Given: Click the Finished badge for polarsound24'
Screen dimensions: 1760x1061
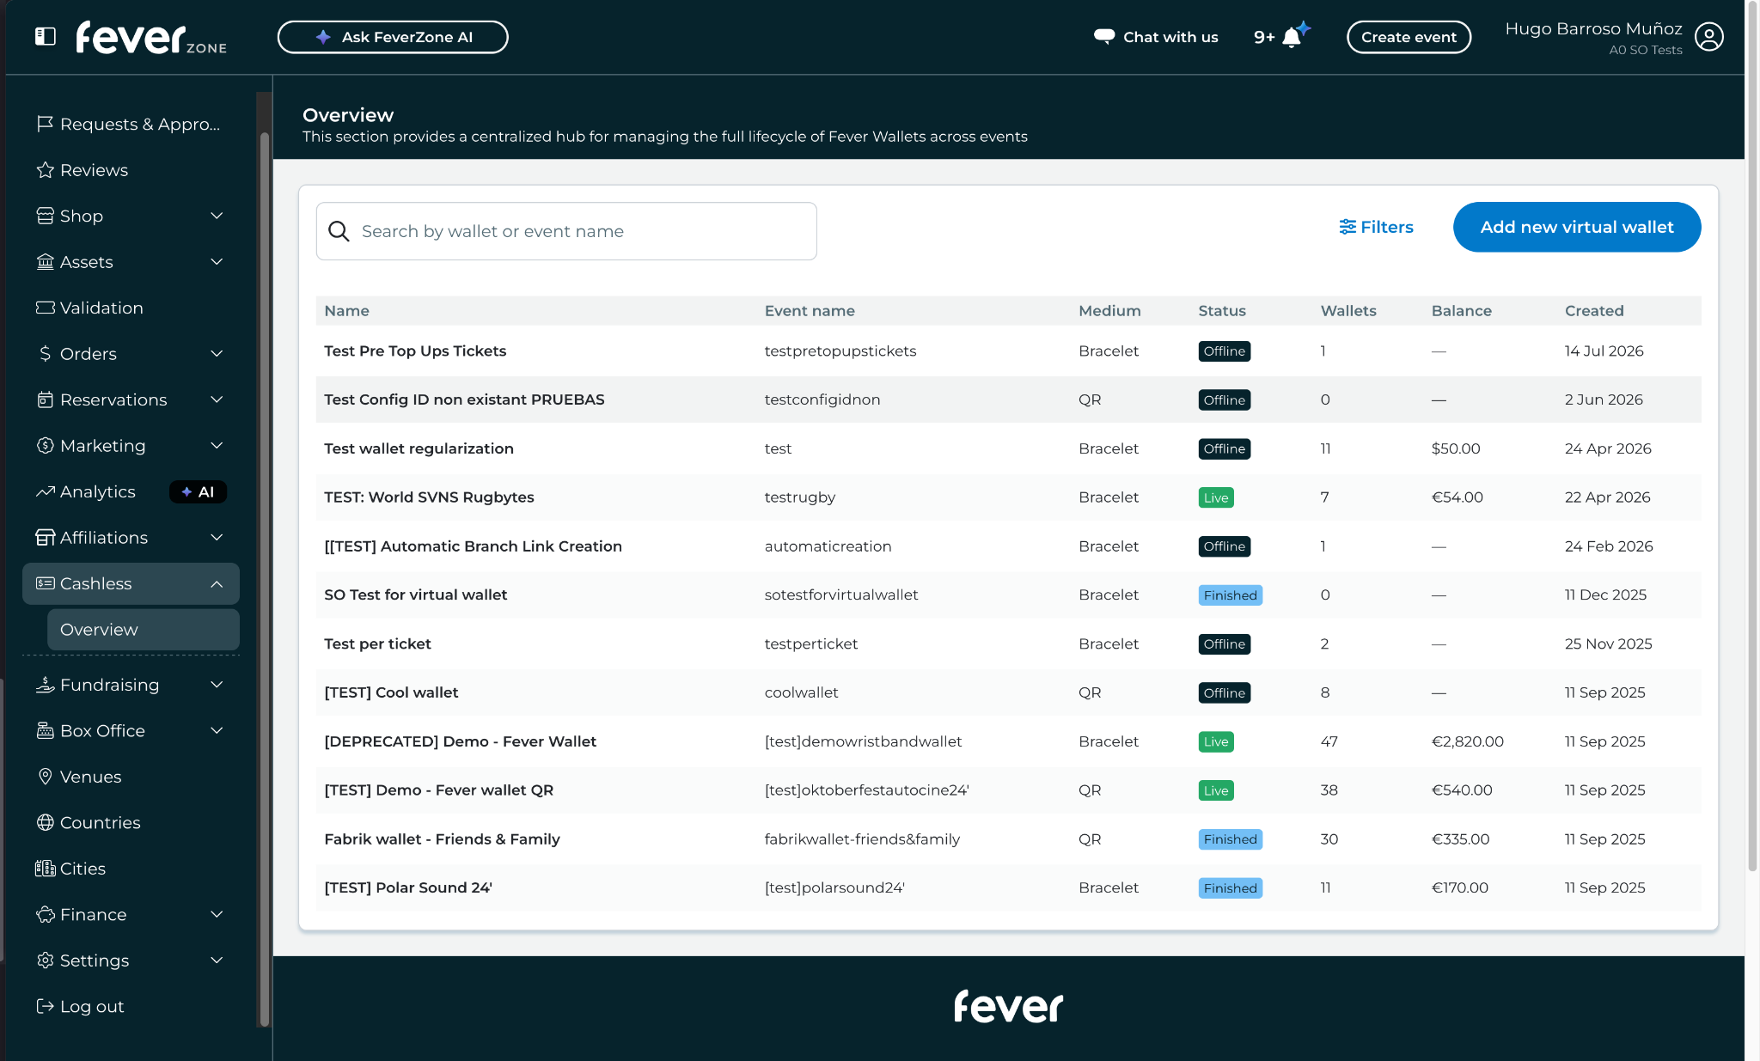Looking at the screenshot, I should click(1230, 888).
